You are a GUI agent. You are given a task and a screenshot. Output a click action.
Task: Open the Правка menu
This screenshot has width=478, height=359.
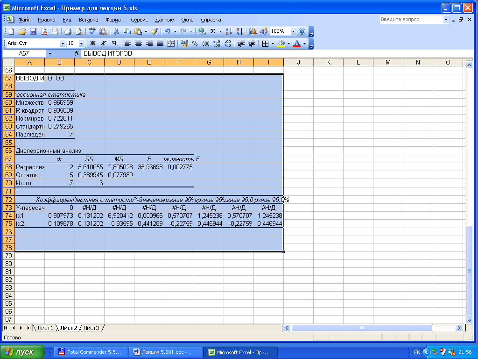coord(46,20)
